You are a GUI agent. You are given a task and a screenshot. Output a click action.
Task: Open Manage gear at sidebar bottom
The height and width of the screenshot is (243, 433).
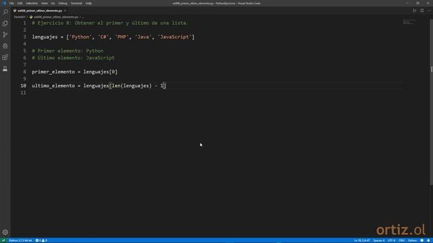5,232
